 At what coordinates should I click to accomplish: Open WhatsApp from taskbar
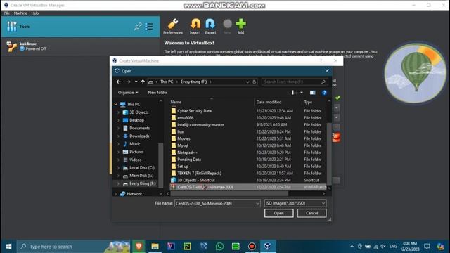click(x=219, y=247)
